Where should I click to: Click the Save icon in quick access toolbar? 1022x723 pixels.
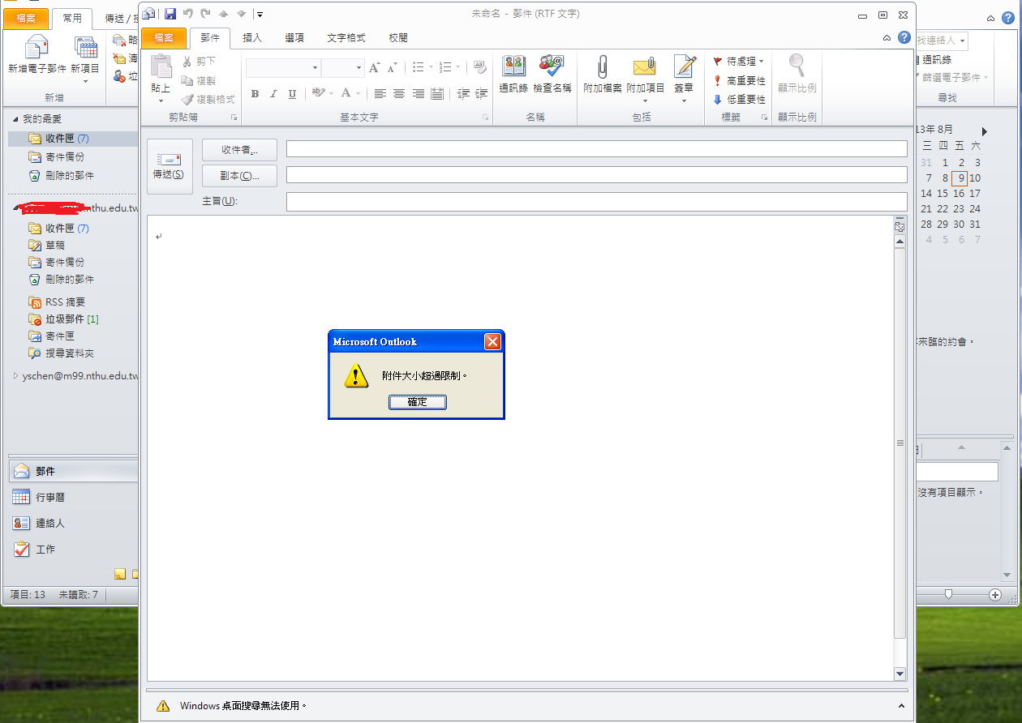point(170,14)
